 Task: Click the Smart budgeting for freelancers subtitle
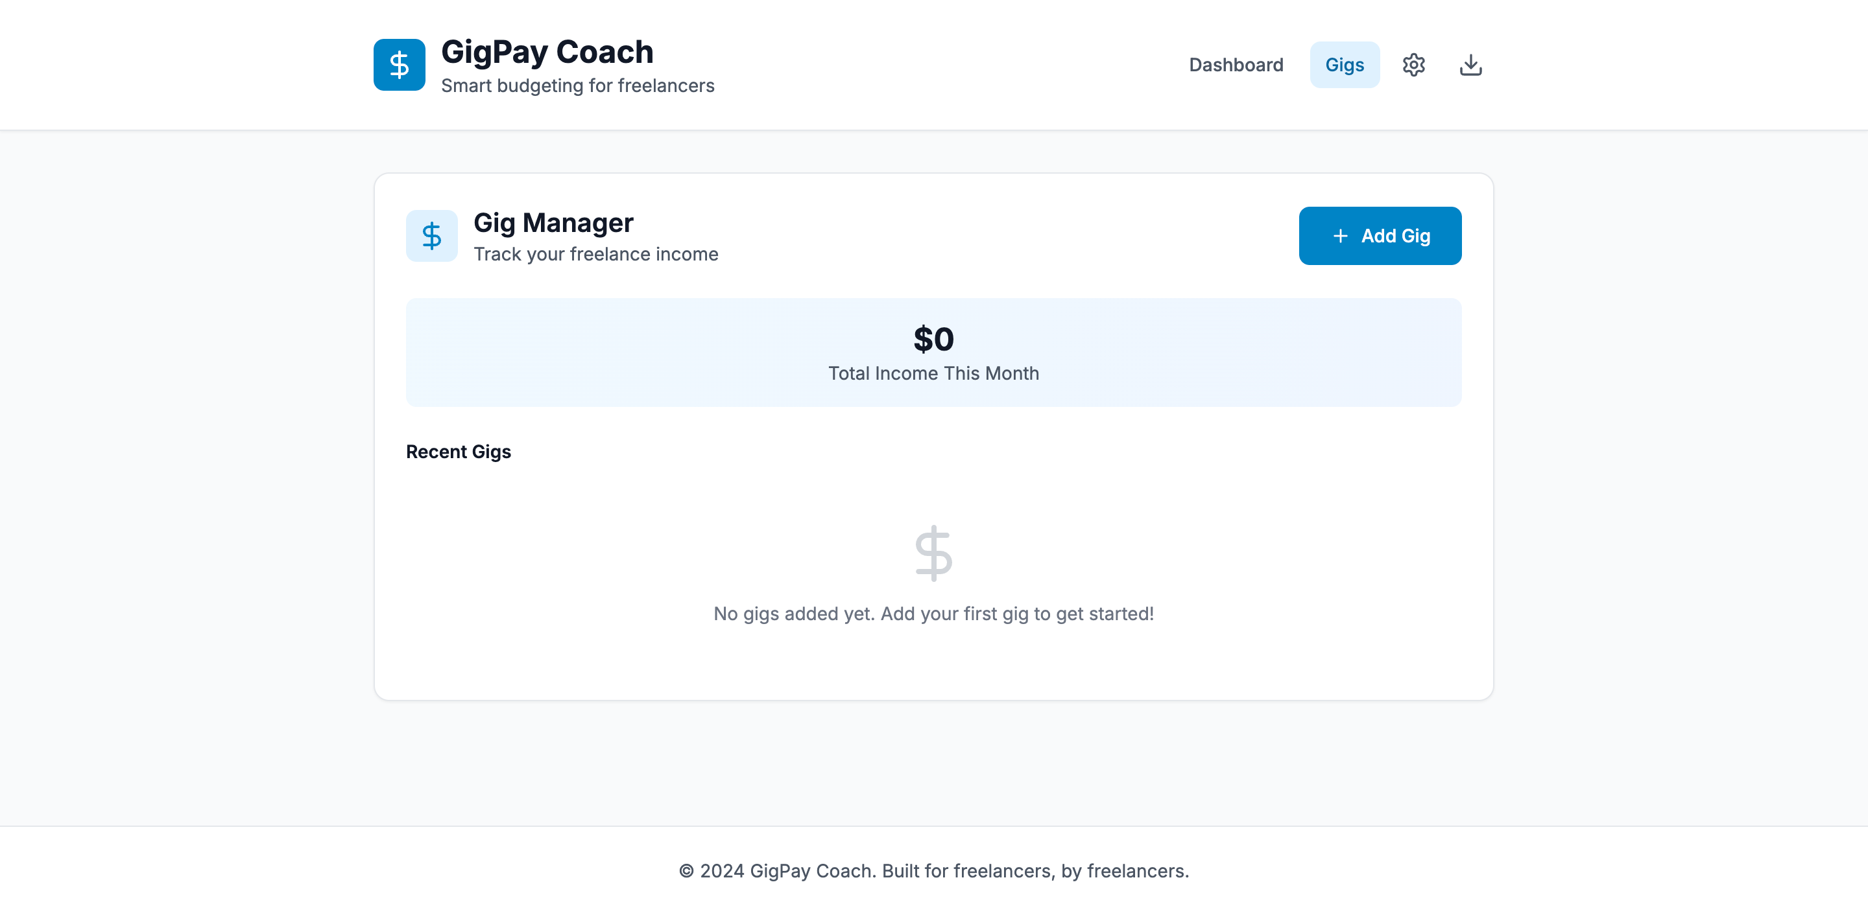(x=577, y=85)
